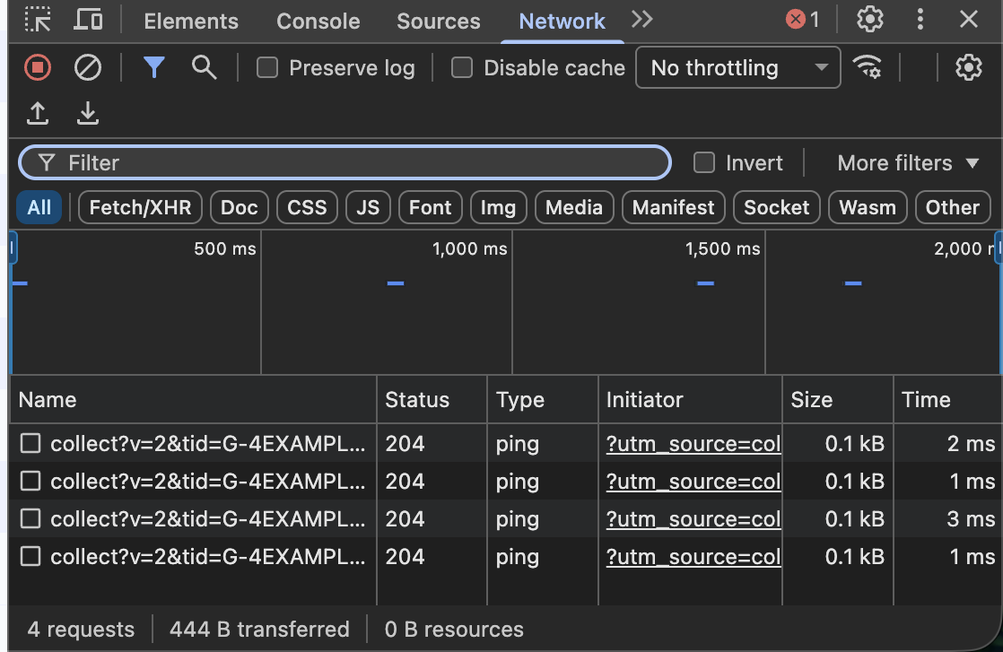Click into the Filter text field
The height and width of the screenshot is (652, 1003).
[x=345, y=163]
